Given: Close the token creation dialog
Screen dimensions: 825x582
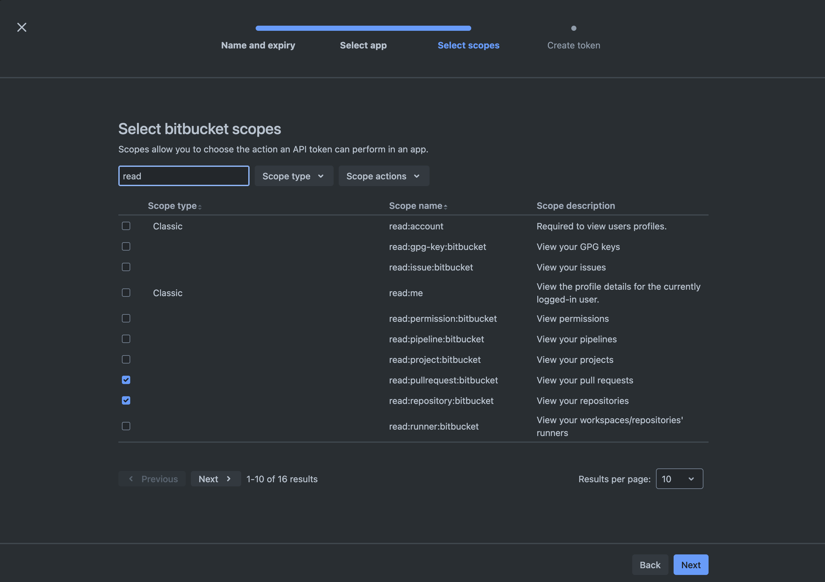Looking at the screenshot, I should click(21, 27).
